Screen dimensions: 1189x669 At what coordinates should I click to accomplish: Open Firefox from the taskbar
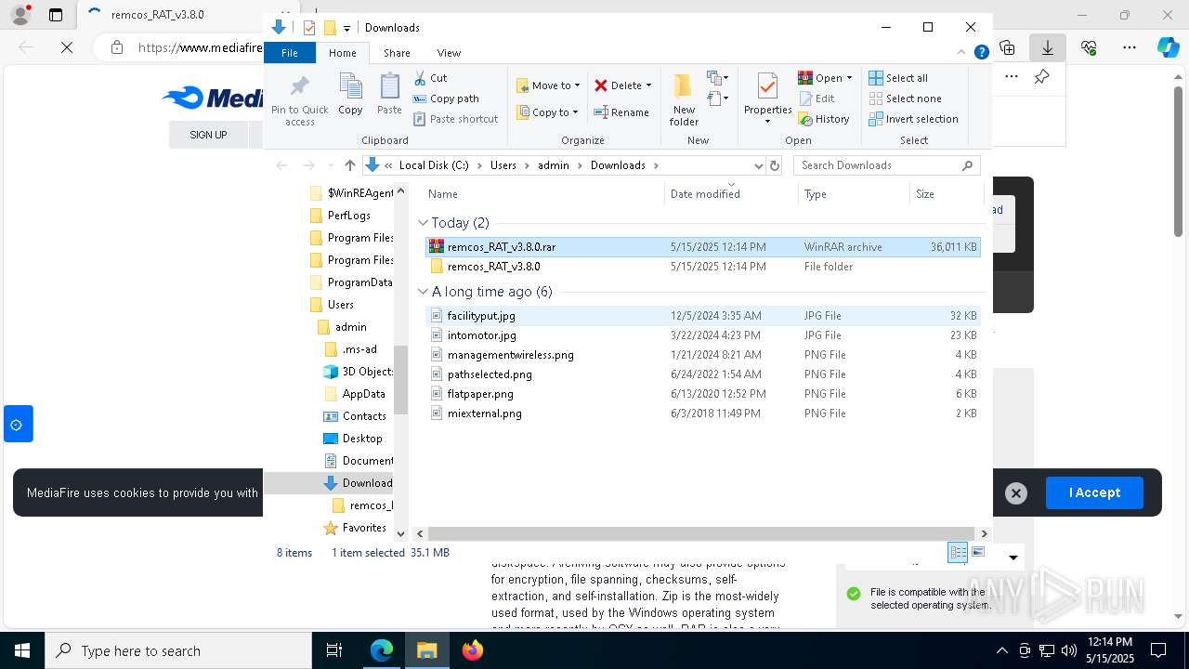point(473,650)
